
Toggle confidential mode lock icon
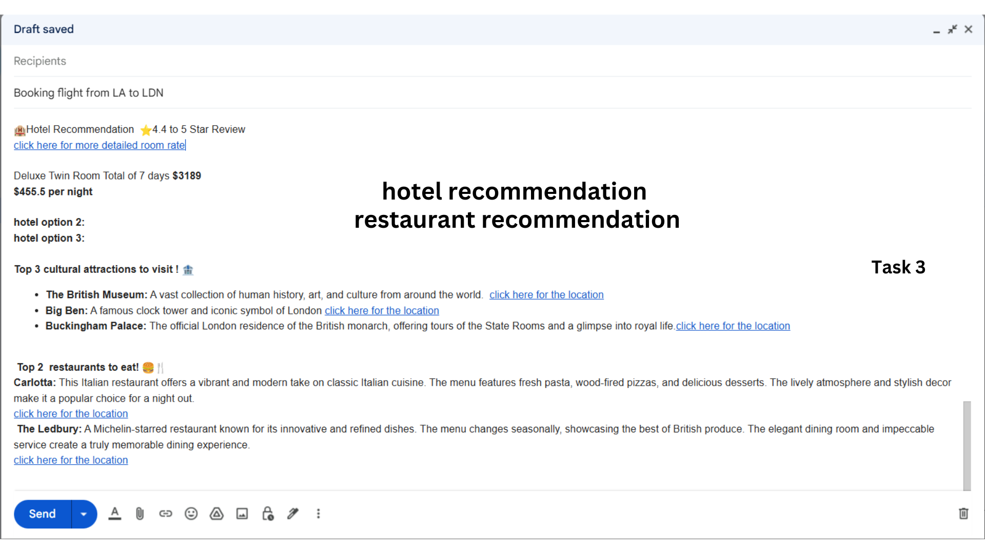tap(268, 513)
